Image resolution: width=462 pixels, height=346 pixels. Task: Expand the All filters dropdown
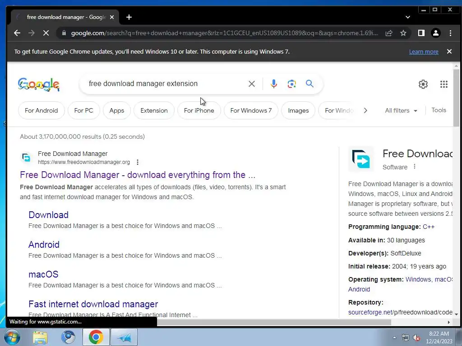[401, 110]
